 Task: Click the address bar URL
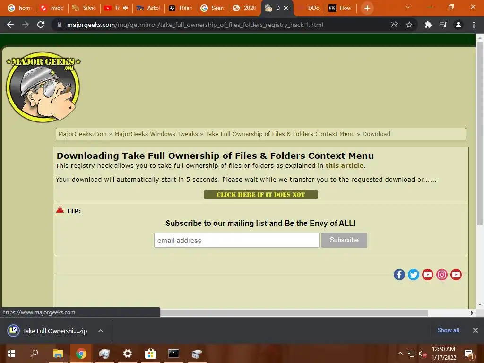tap(195, 25)
